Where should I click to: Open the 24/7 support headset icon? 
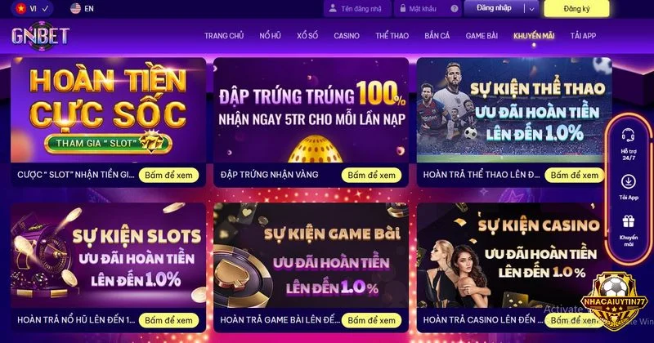(x=628, y=136)
